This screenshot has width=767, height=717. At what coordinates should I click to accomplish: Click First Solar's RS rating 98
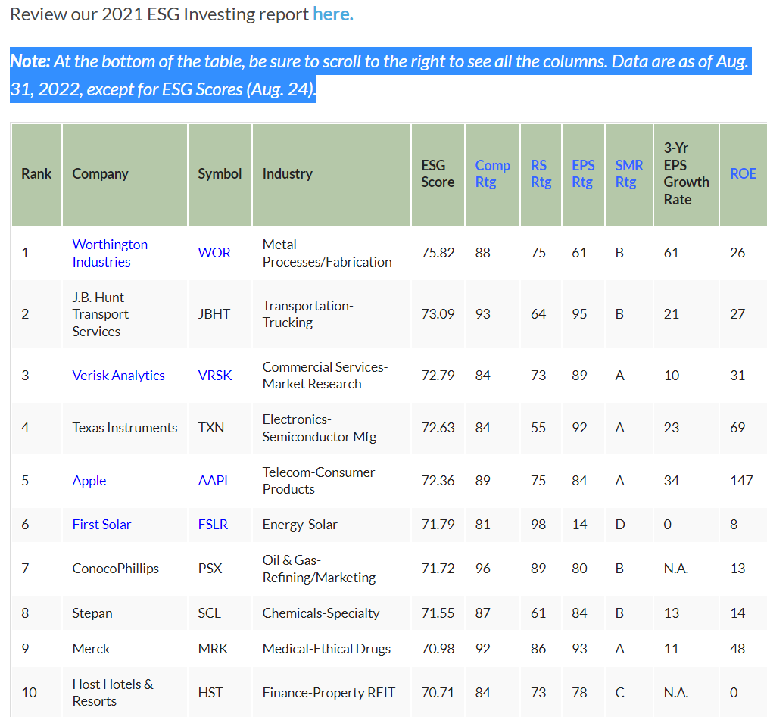tap(538, 524)
